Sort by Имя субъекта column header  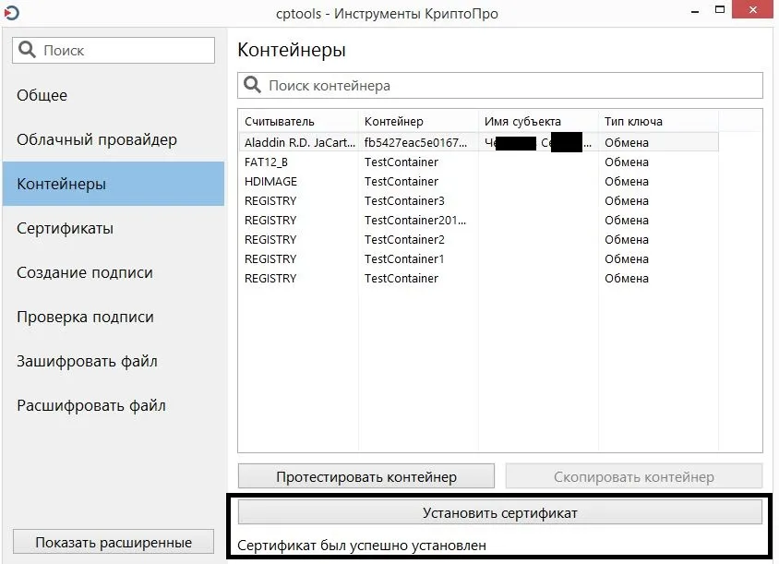(538, 121)
